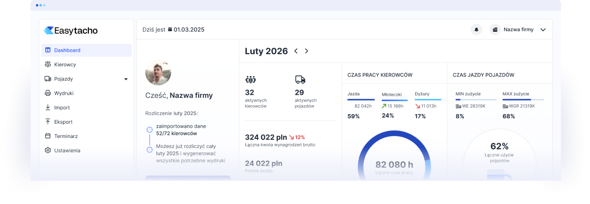Click the green up arrow by 15 166h

pyautogui.click(x=384, y=106)
